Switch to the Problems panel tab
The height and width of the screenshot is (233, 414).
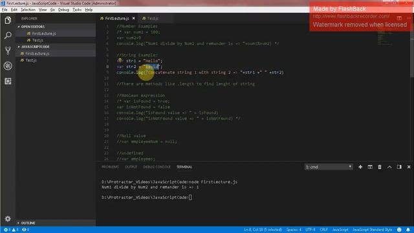point(110,167)
